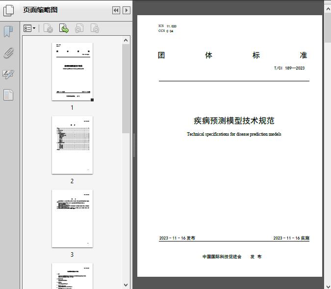Click the page number label '2'
The height and width of the screenshot is (289, 331).
click(x=72, y=181)
